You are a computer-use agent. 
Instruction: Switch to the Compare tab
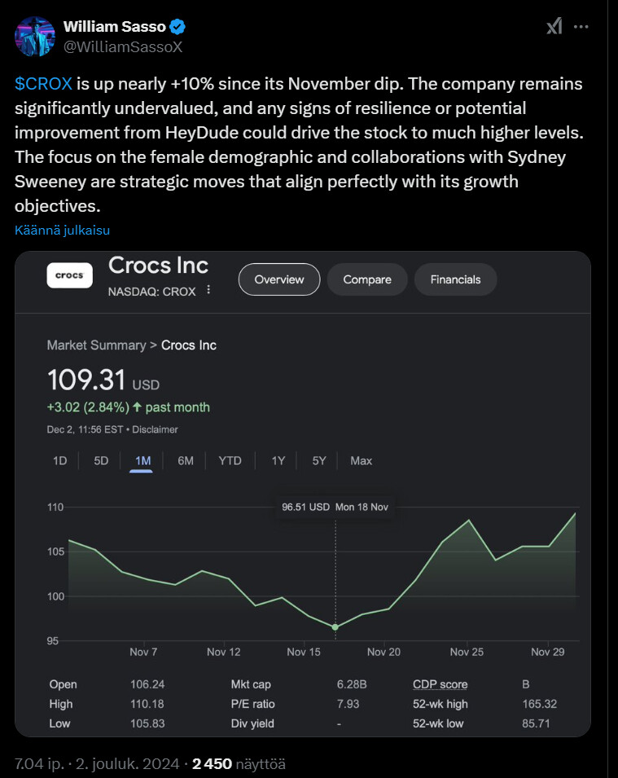367,279
